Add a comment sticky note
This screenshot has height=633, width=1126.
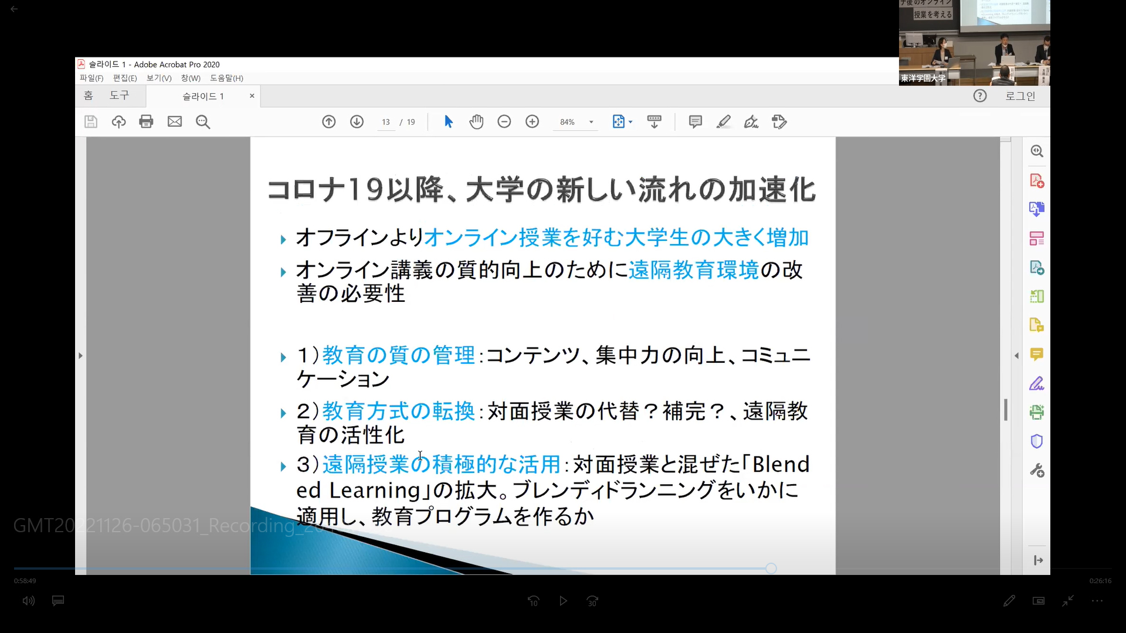[x=695, y=122]
